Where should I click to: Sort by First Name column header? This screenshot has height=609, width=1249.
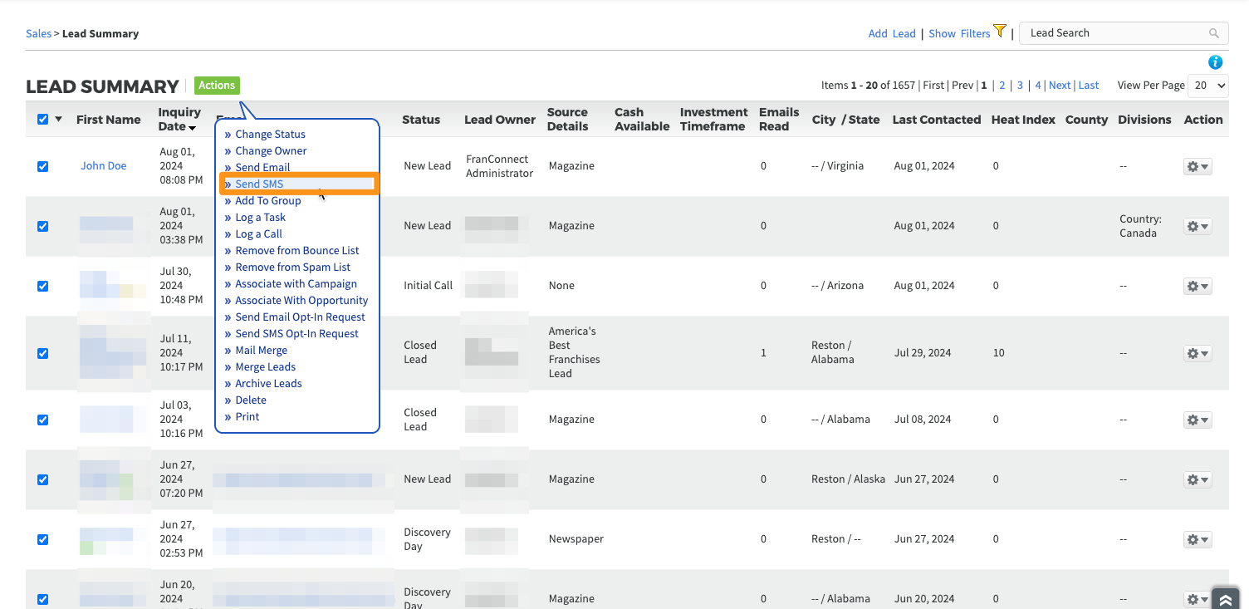pos(109,120)
